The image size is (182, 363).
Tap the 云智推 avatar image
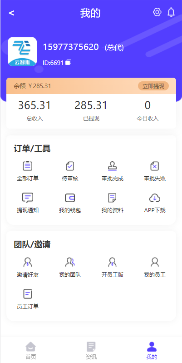tap(22, 51)
